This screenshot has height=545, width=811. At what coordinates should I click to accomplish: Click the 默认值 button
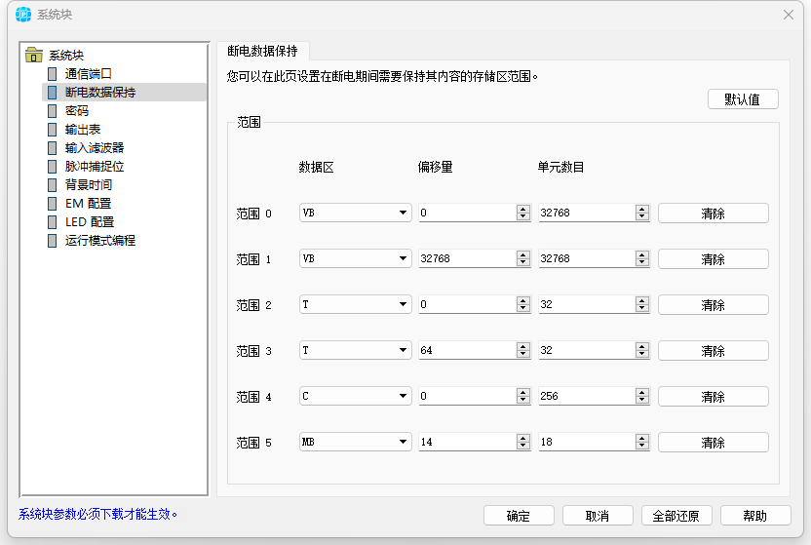[x=743, y=99]
